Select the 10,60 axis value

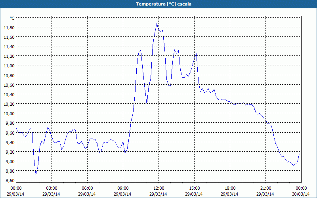[9, 85]
